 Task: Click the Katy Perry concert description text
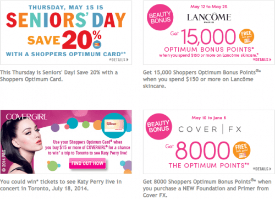pyautogui.click(x=61, y=185)
